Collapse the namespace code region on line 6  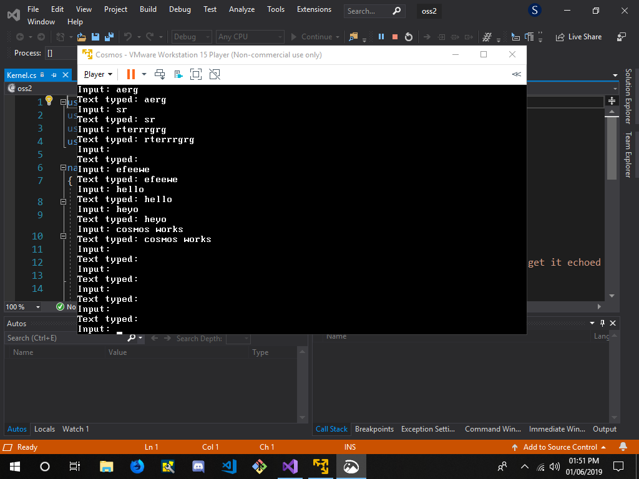[x=62, y=167]
